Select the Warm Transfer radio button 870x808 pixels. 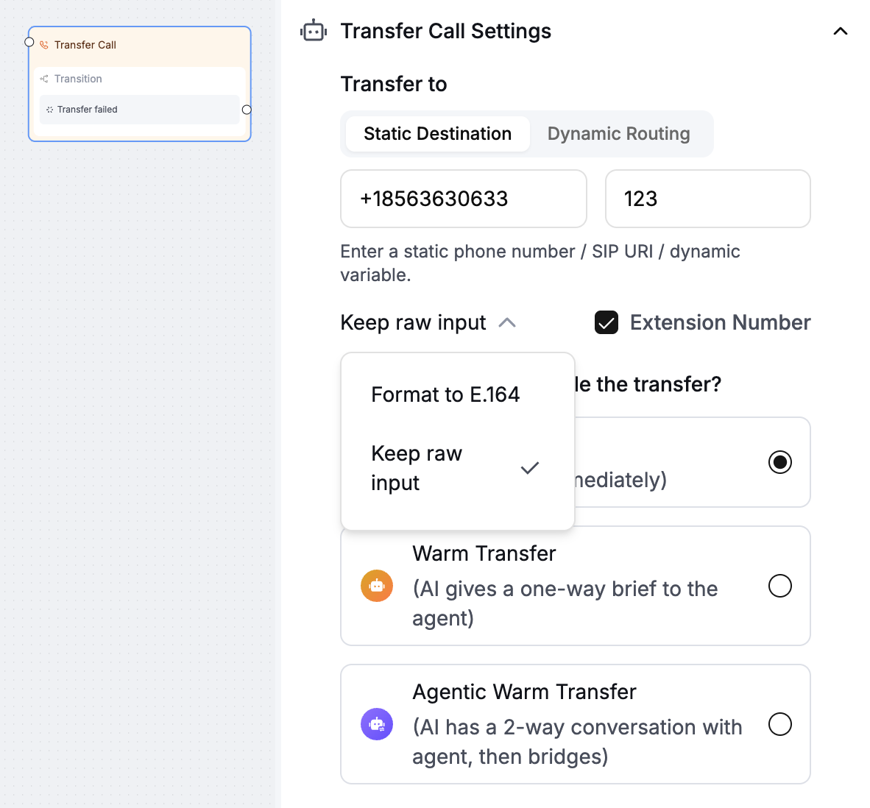pos(780,586)
